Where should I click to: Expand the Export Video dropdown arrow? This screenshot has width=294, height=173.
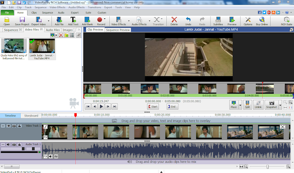[49, 21]
